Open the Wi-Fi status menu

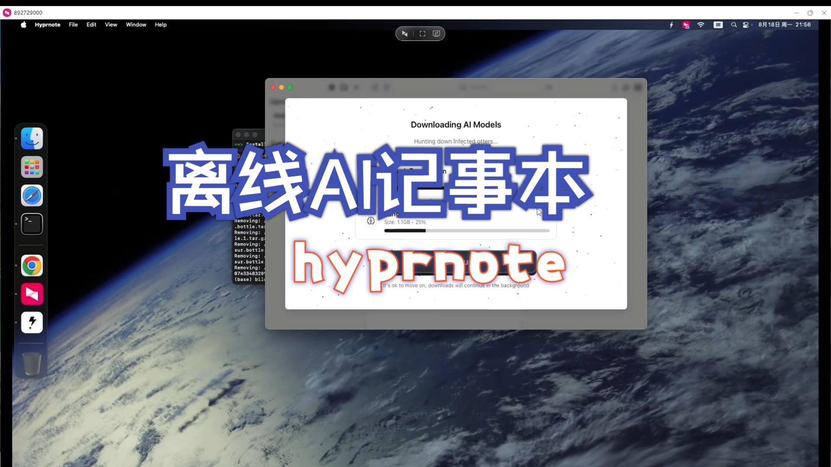701,25
